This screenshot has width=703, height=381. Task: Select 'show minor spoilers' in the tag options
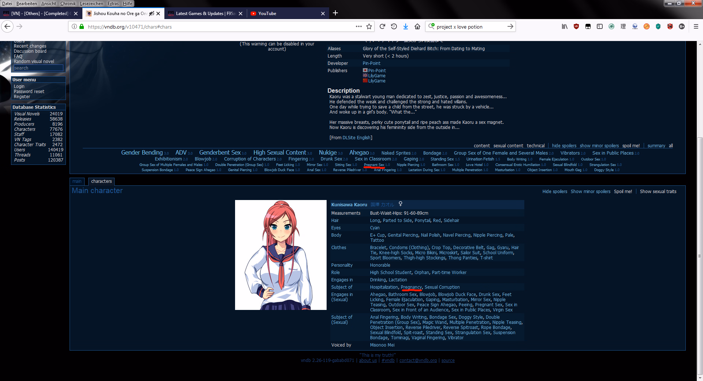click(599, 146)
